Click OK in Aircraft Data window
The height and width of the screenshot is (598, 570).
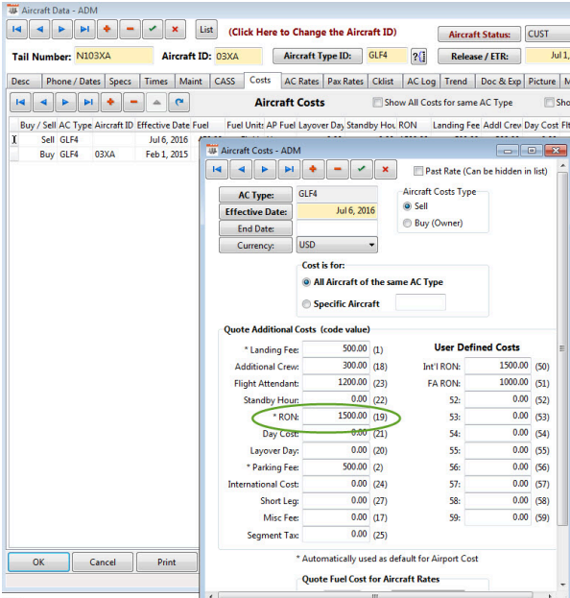tap(38, 562)
